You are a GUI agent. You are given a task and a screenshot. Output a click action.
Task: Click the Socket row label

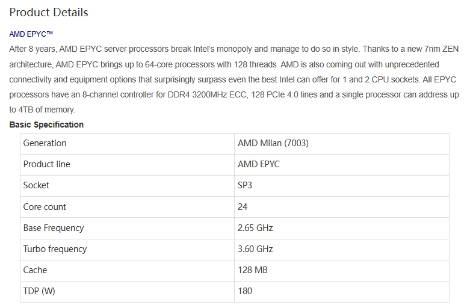click(127, 186)
